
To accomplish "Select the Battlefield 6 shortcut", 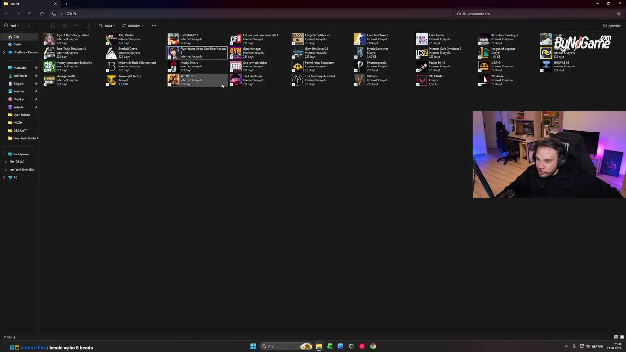I will click(x=197, y=39).
